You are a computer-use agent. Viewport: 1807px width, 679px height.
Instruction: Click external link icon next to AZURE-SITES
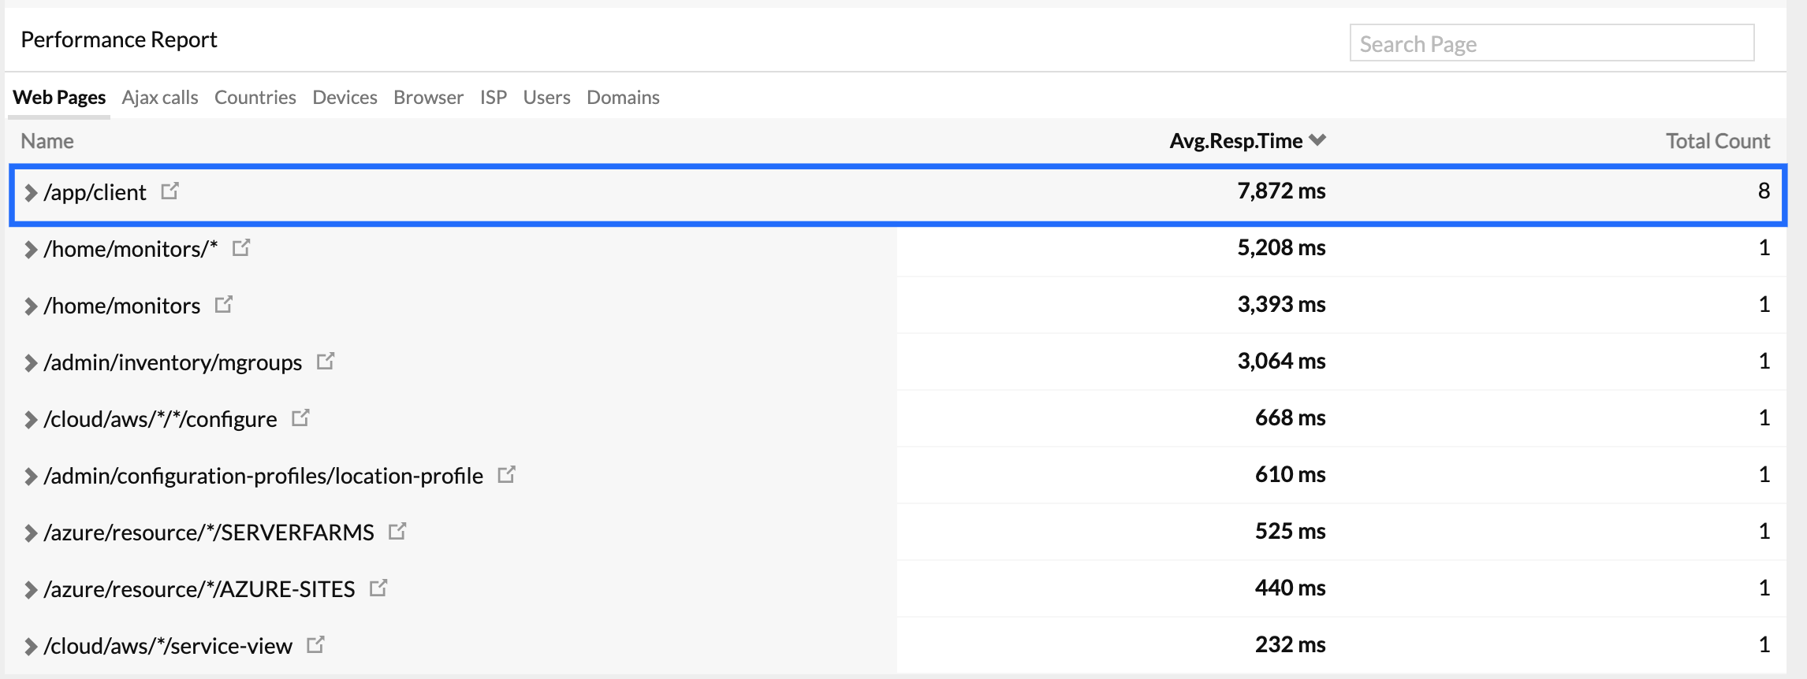click(378, 588)
